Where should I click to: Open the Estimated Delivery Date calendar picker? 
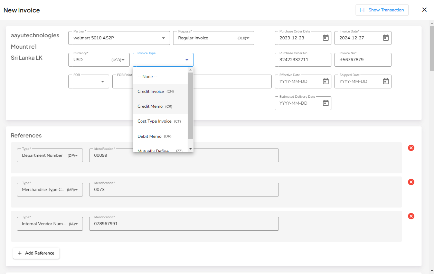[x=325, y=103]
